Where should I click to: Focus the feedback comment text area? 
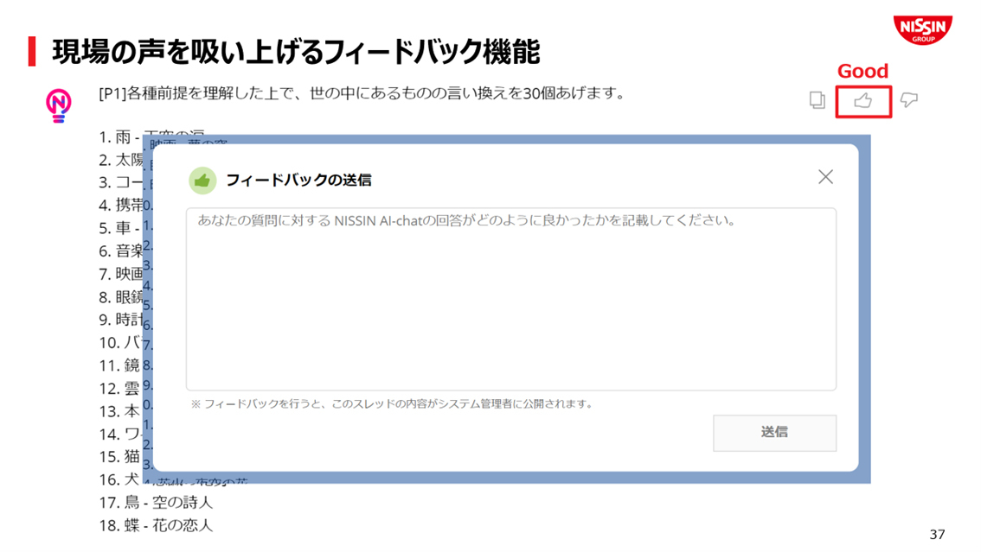[x=511, y=299]
